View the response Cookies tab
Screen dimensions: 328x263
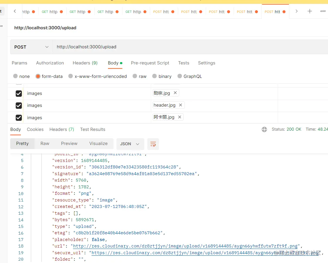(x=35, y=129)
